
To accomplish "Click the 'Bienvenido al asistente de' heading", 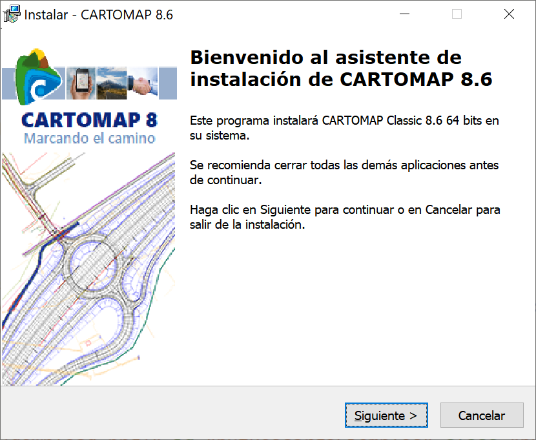I will [x=325, y=57].
